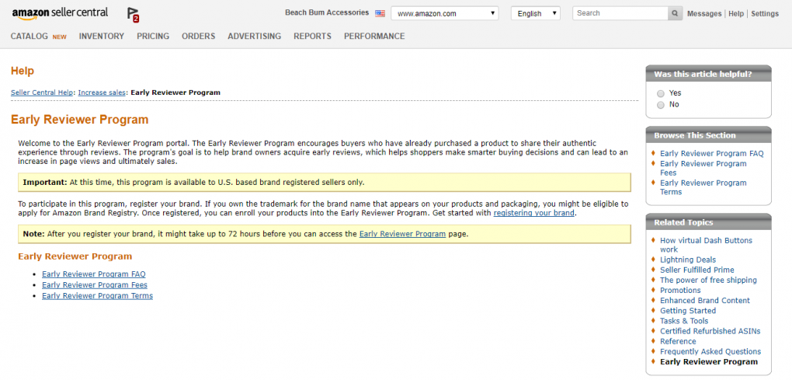Image resolution: width=792 pixels, height=380 pixels.
Task: Open the ADVERTISING menu
Action: pyautogui.click(x=255, y=37)
